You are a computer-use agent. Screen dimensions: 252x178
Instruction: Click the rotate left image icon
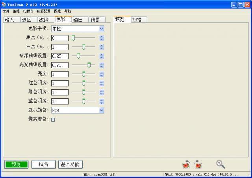tap(186, 165)
